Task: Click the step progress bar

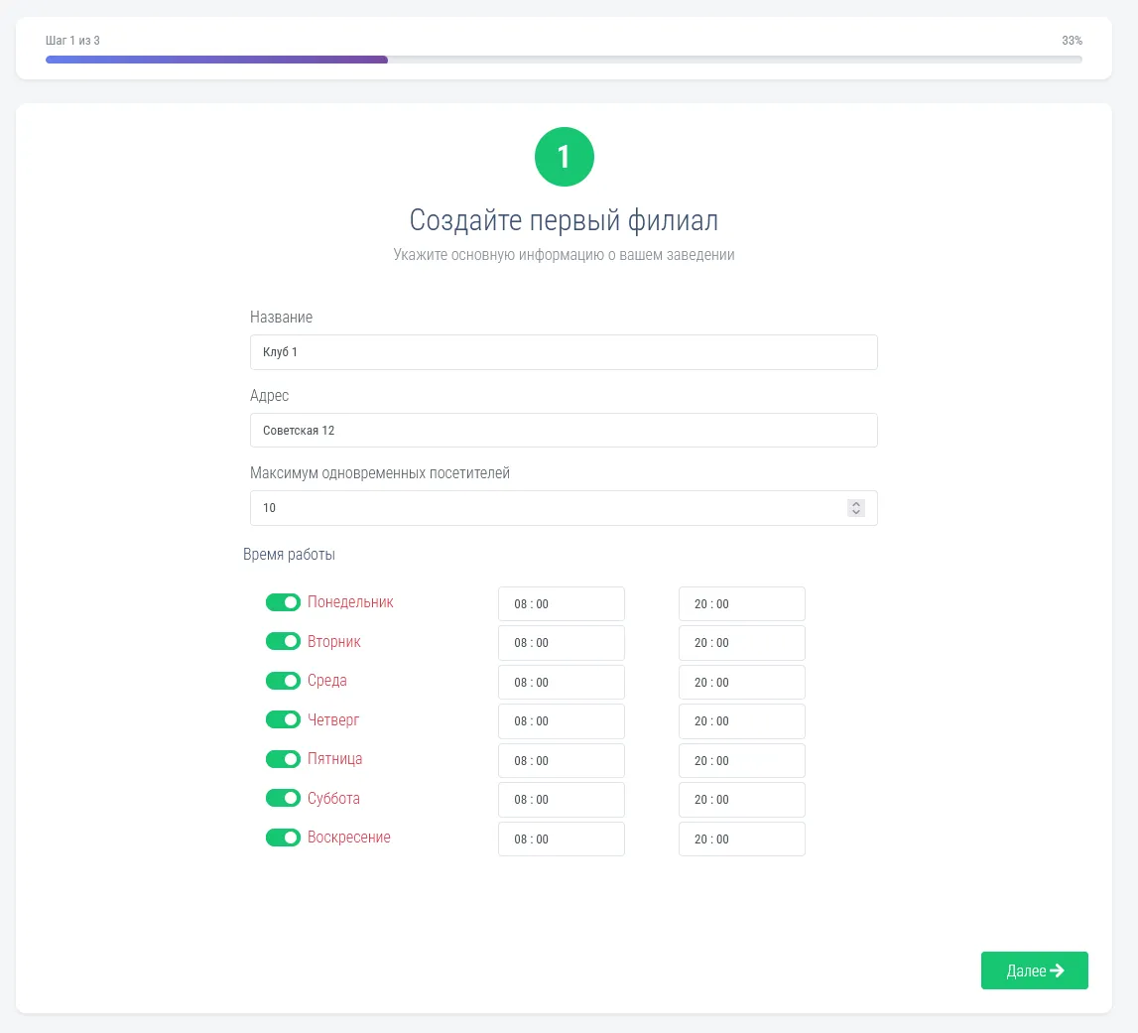Action: pyautogui.click(x=564, y=60)
